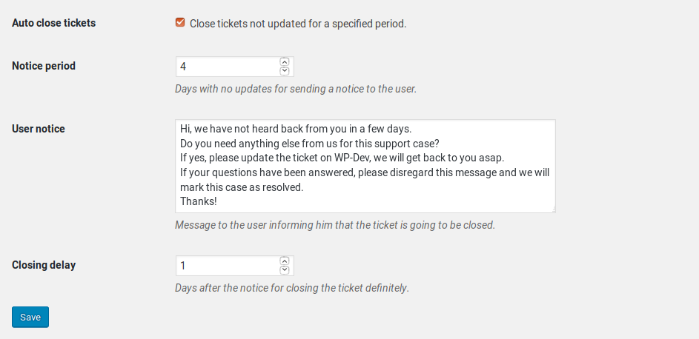Screen dimensions: 699x339
Task: Click the User notice textarea resize handle
Action: click(x=552, y=209)
